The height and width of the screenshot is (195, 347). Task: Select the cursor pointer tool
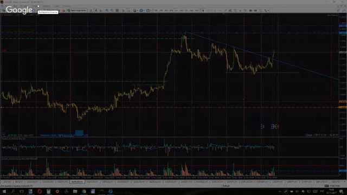click(203, 10)
